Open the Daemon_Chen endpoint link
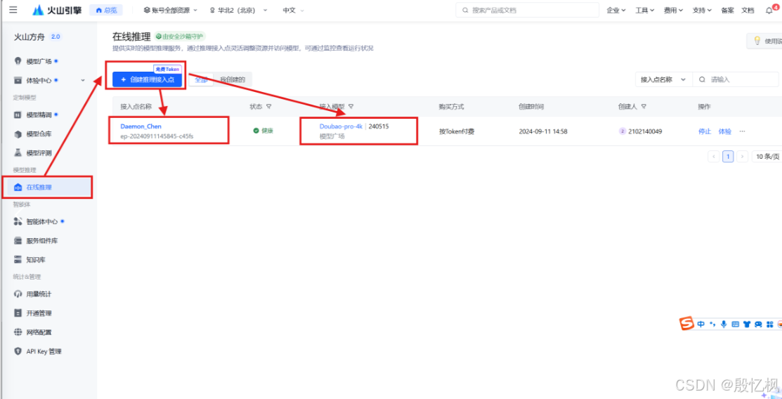Screen dimensions: 782x399 point(141,126)
